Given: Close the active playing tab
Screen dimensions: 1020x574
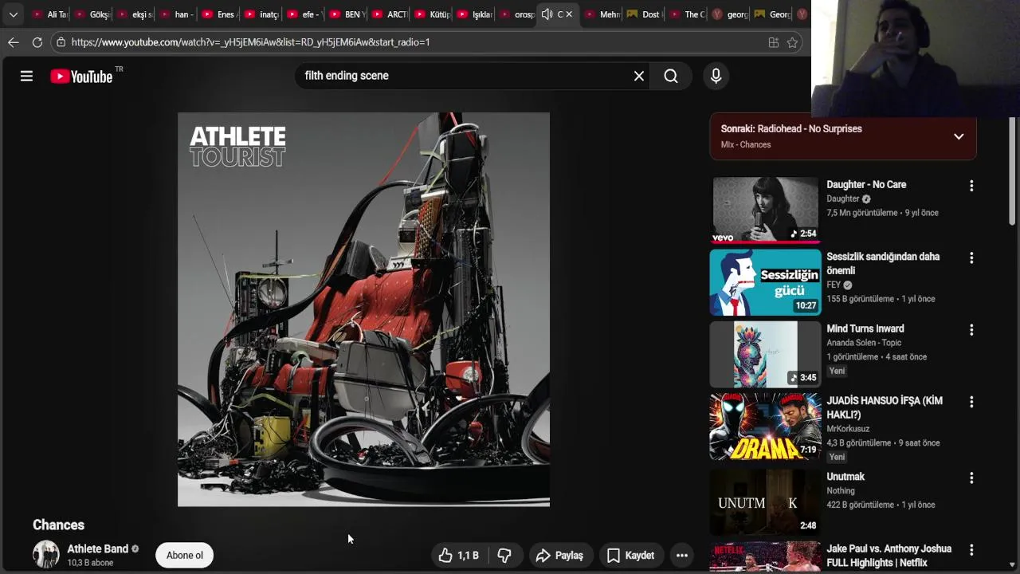Looking at the screenshot, I should [x=569, y=14].
